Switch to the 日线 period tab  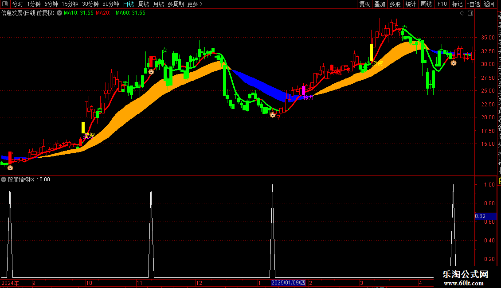click(x=129, y=4)
